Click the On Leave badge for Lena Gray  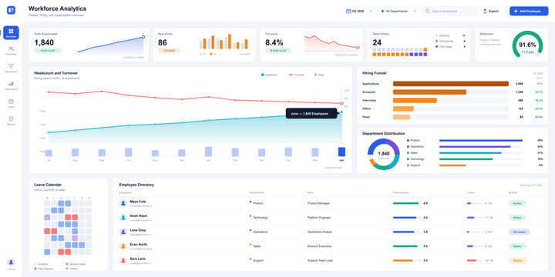coord(520,232)
